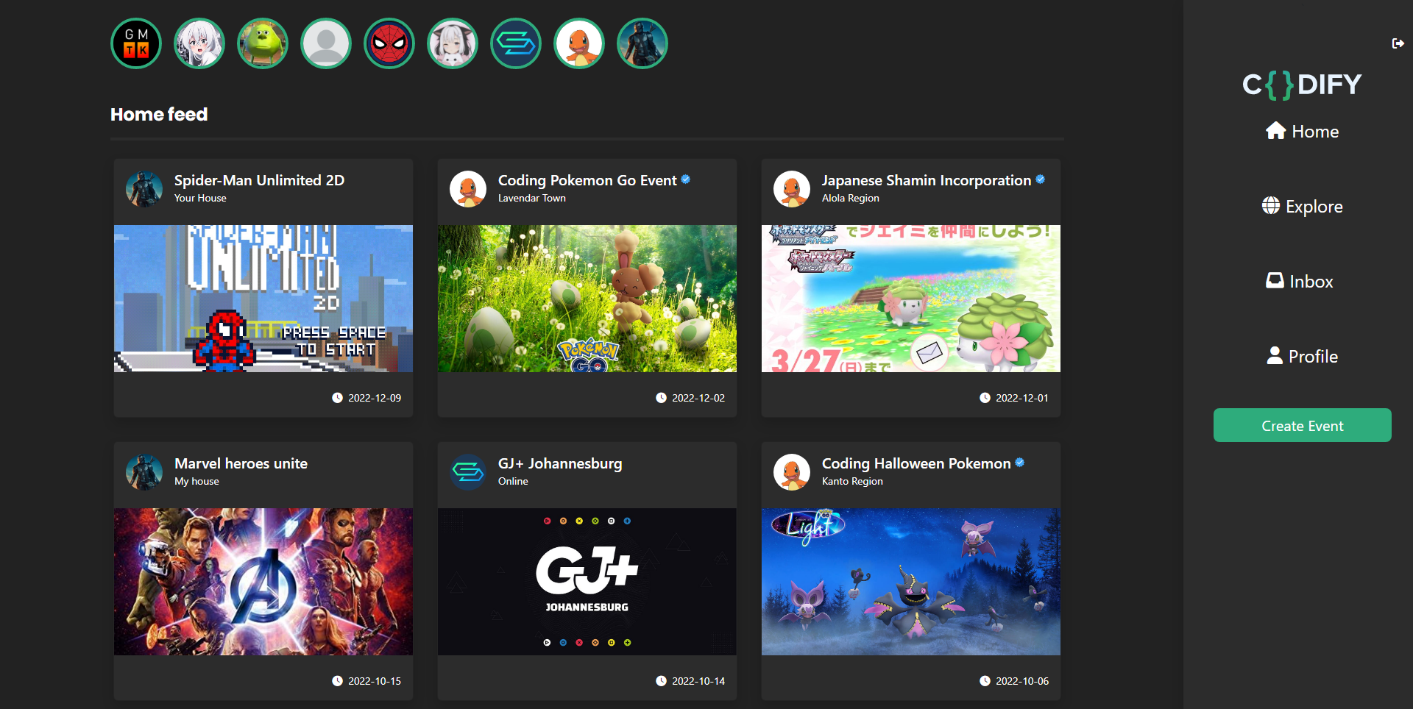This screenshot has height=709, width=1413.
Task: Click verified badge beside Coding Pokemon Go Event
Action: point(686,179)
